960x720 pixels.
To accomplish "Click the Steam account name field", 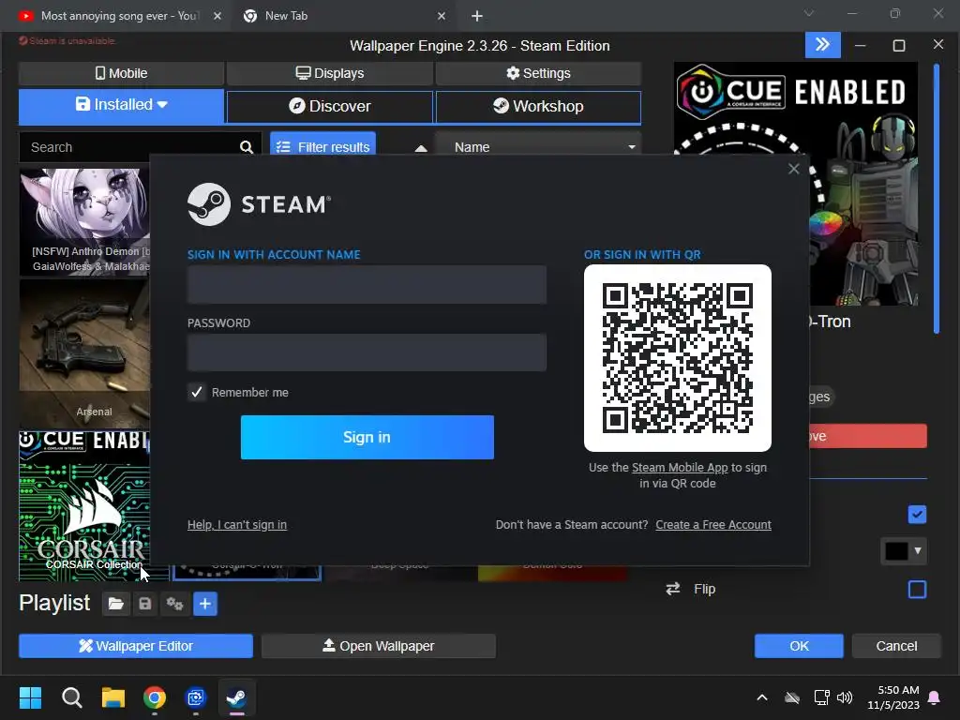I will coord(367,285).
